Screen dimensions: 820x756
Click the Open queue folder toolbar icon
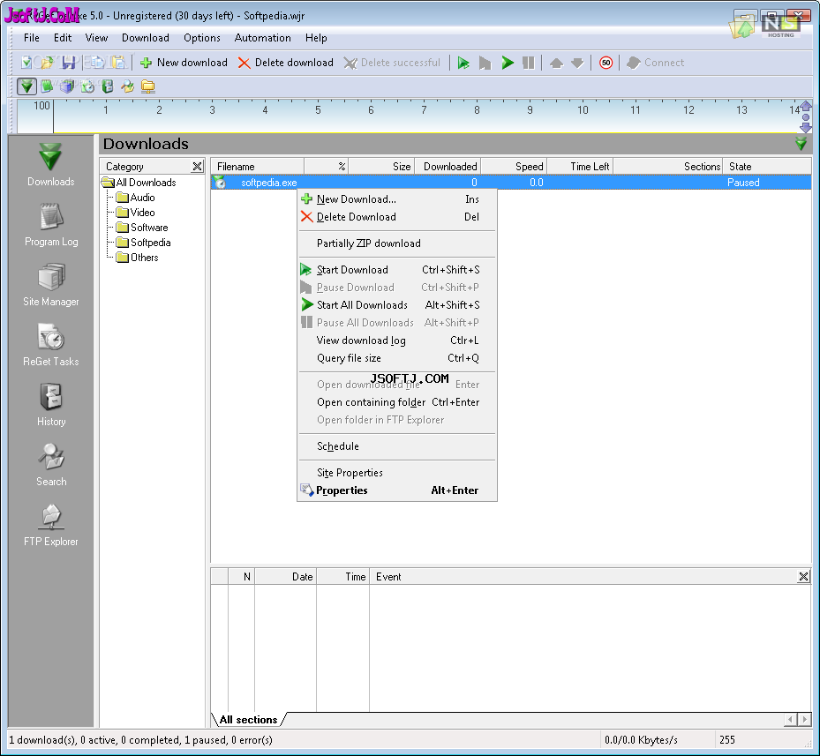click(x=47, y=63)
